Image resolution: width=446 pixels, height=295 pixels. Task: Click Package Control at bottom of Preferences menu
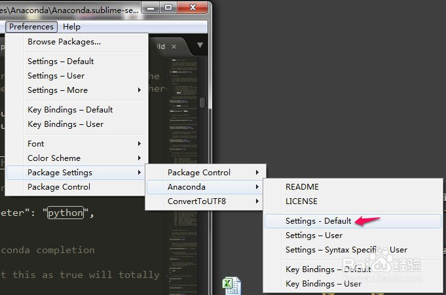(x=77, y=187)
